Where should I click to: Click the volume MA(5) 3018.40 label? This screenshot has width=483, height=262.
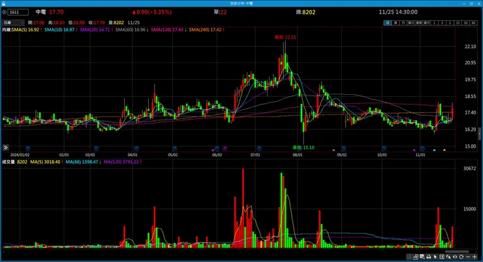45,162
